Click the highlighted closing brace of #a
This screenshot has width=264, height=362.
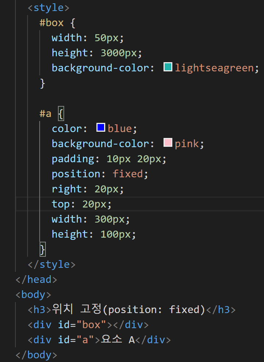pos(43,249)
